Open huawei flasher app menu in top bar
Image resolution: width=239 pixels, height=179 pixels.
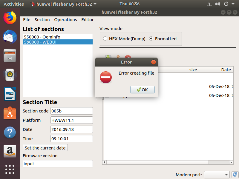[63, 4]
